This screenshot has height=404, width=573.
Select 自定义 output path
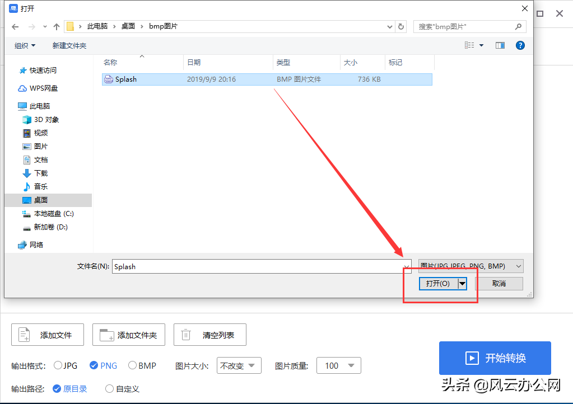coord(122,389)
